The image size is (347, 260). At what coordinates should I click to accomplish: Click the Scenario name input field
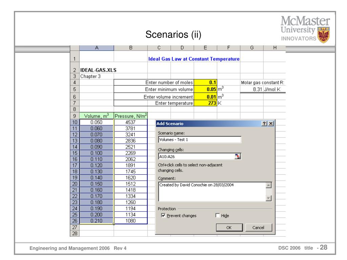[x=200, y=140]
